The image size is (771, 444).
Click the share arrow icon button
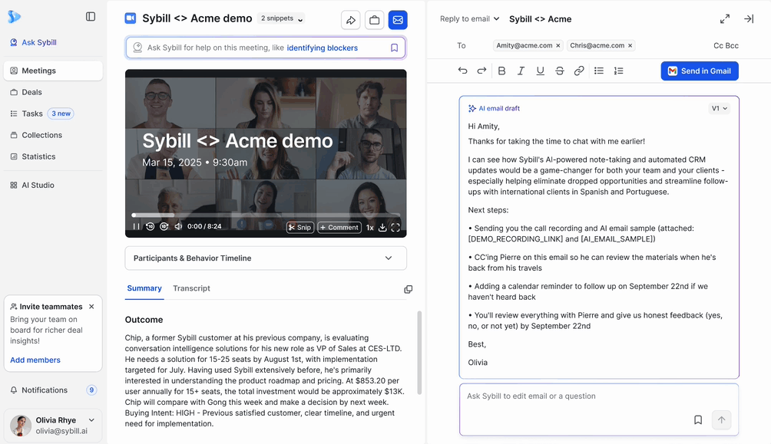pyautogui.click(x=351, y=20)
